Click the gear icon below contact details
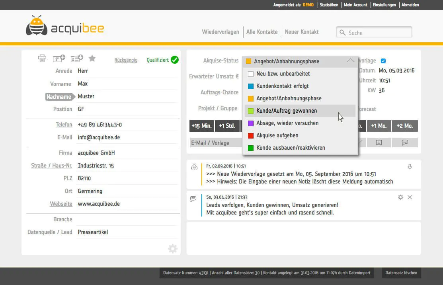The height and width of the screenshot is (285, 443). tap(173, 248)
